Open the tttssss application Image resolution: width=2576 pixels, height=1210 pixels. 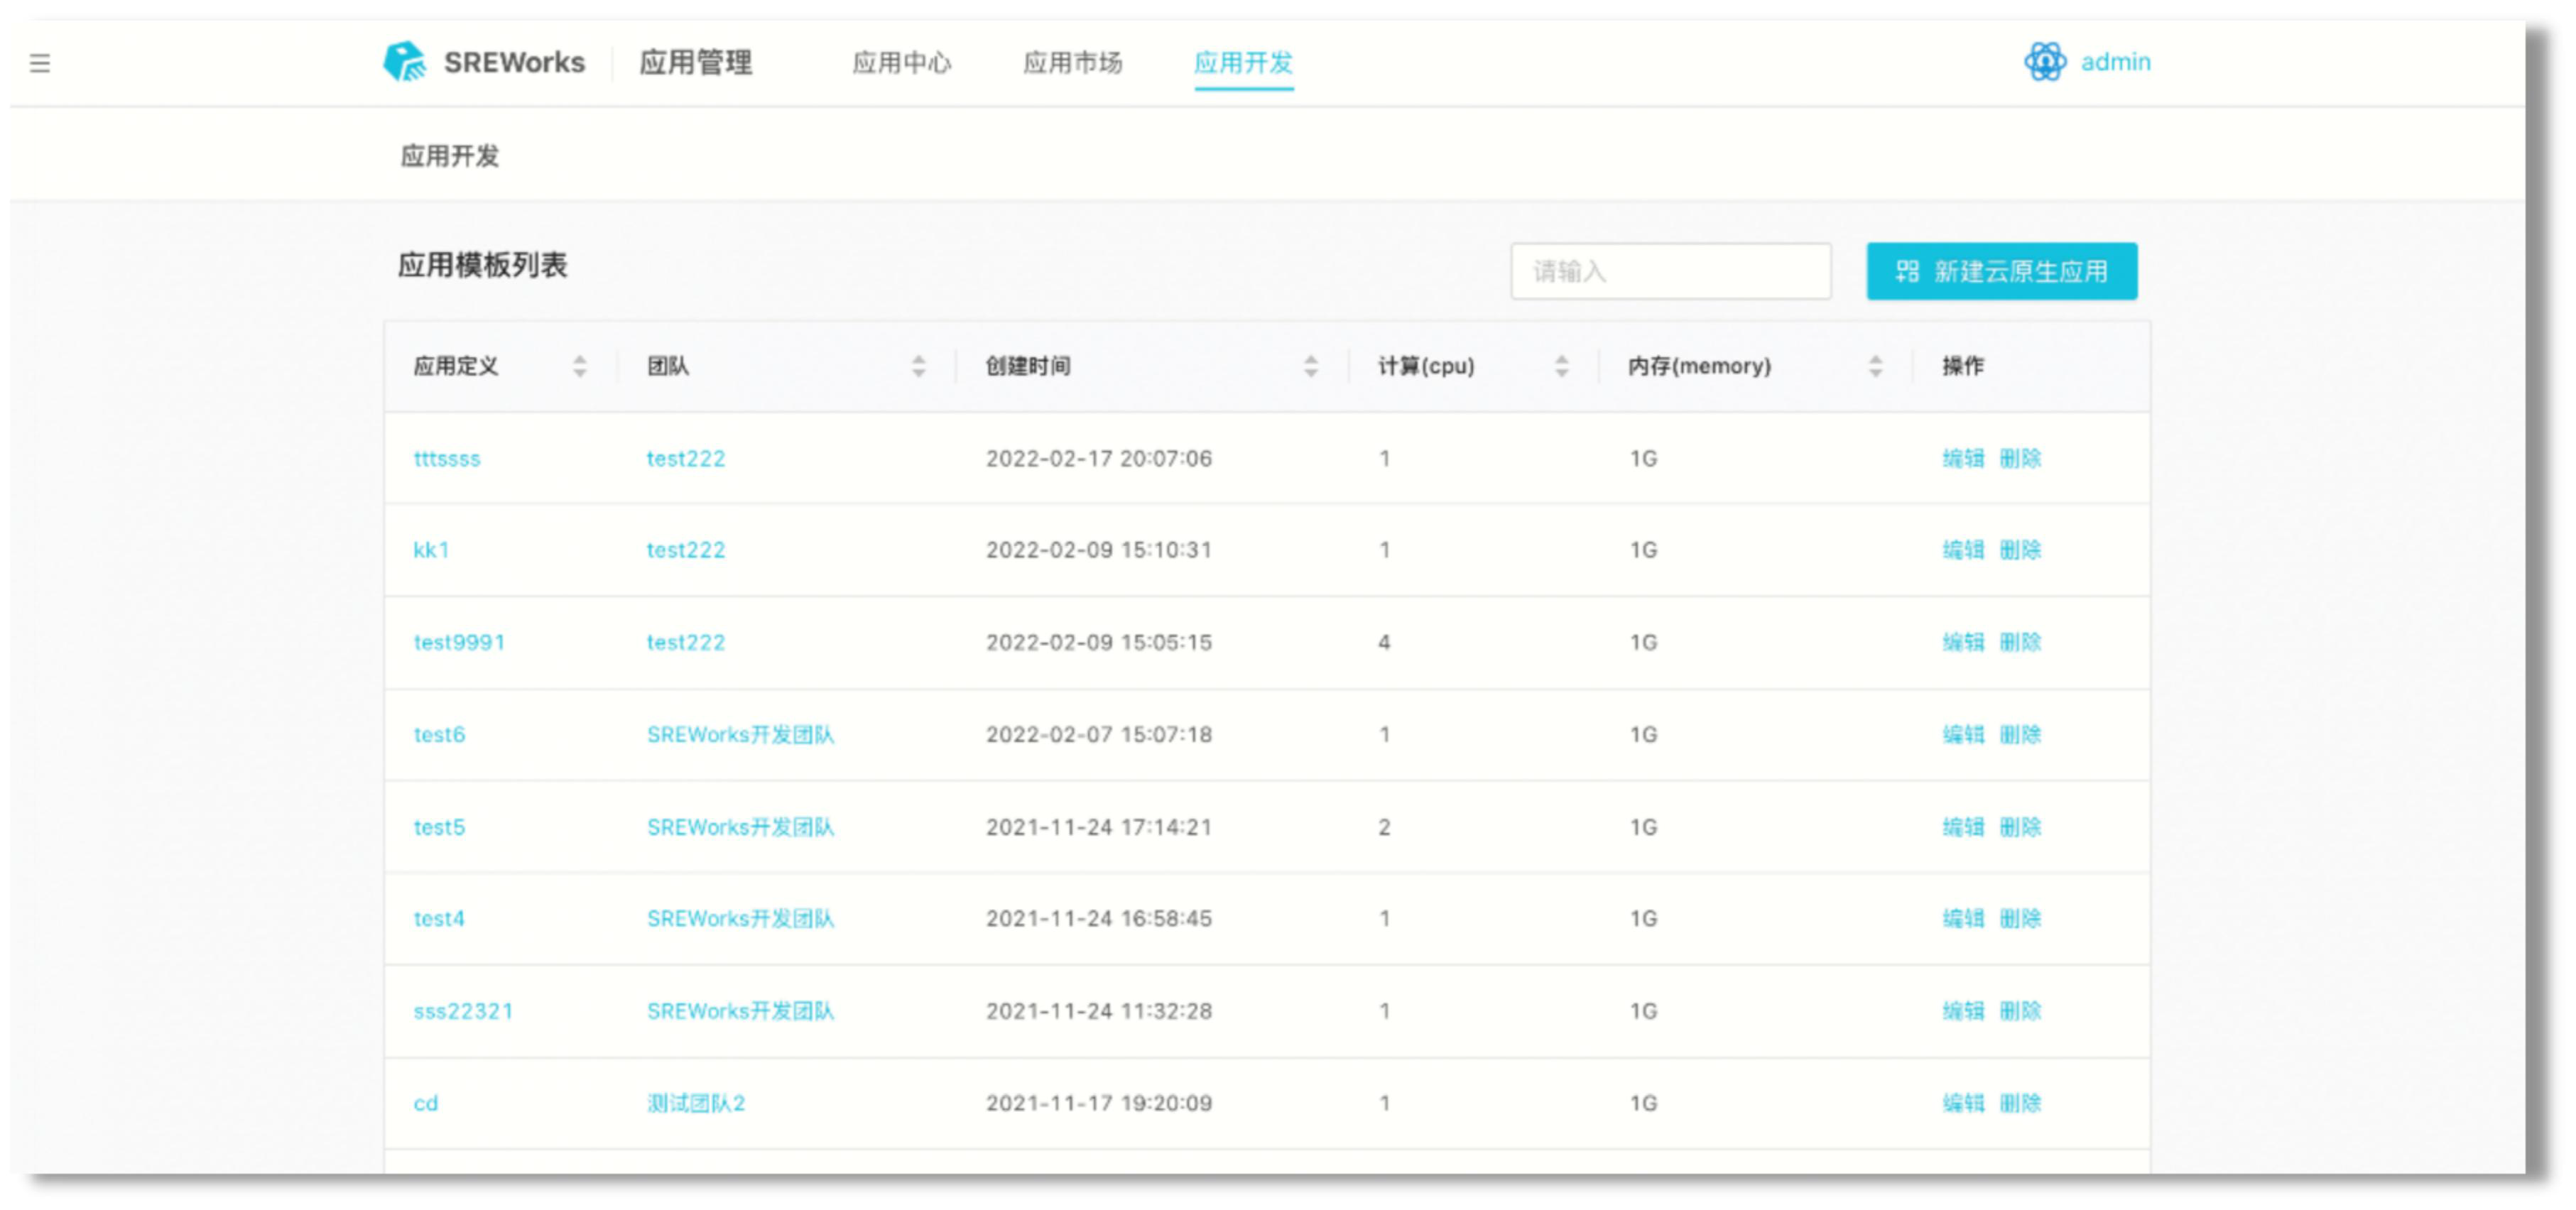click(447, 459)
